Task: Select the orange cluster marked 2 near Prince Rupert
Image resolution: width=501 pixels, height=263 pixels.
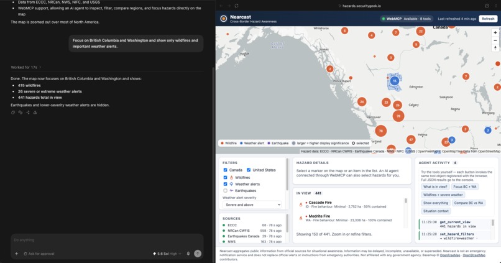Action: point(330,69)
